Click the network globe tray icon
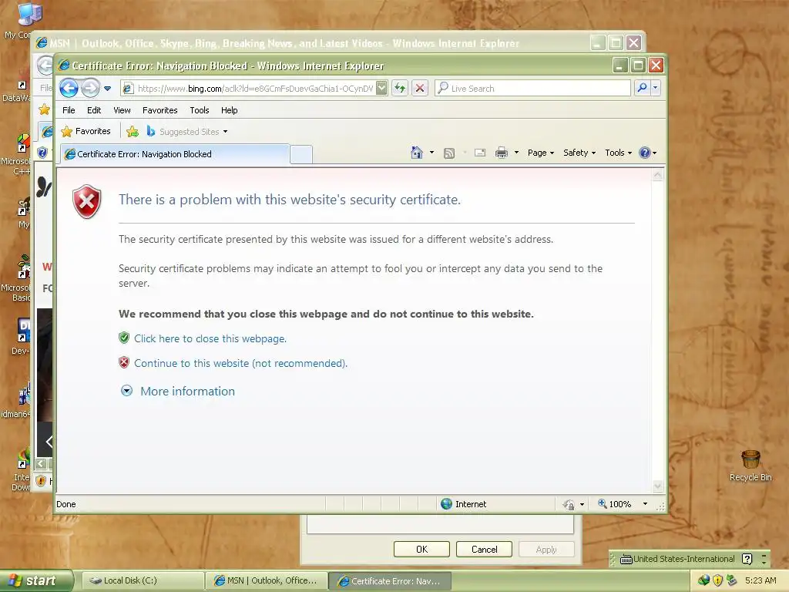The image size is (789, 592). click(703, 580)
